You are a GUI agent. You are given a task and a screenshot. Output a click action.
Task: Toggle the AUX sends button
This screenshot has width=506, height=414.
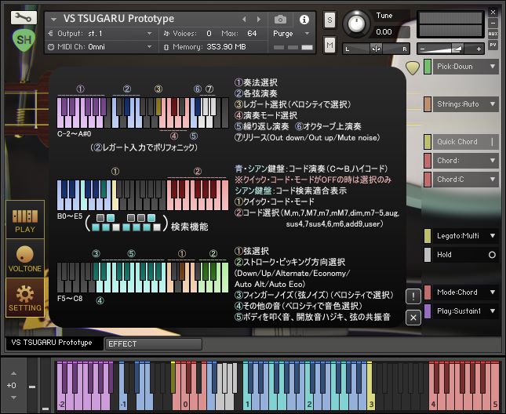point(493,34)
